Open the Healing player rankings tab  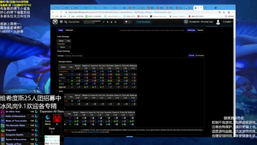tap(68, 56)
